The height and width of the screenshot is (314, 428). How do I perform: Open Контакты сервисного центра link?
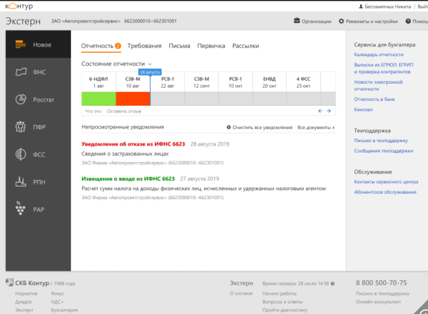tap(386, 182)
